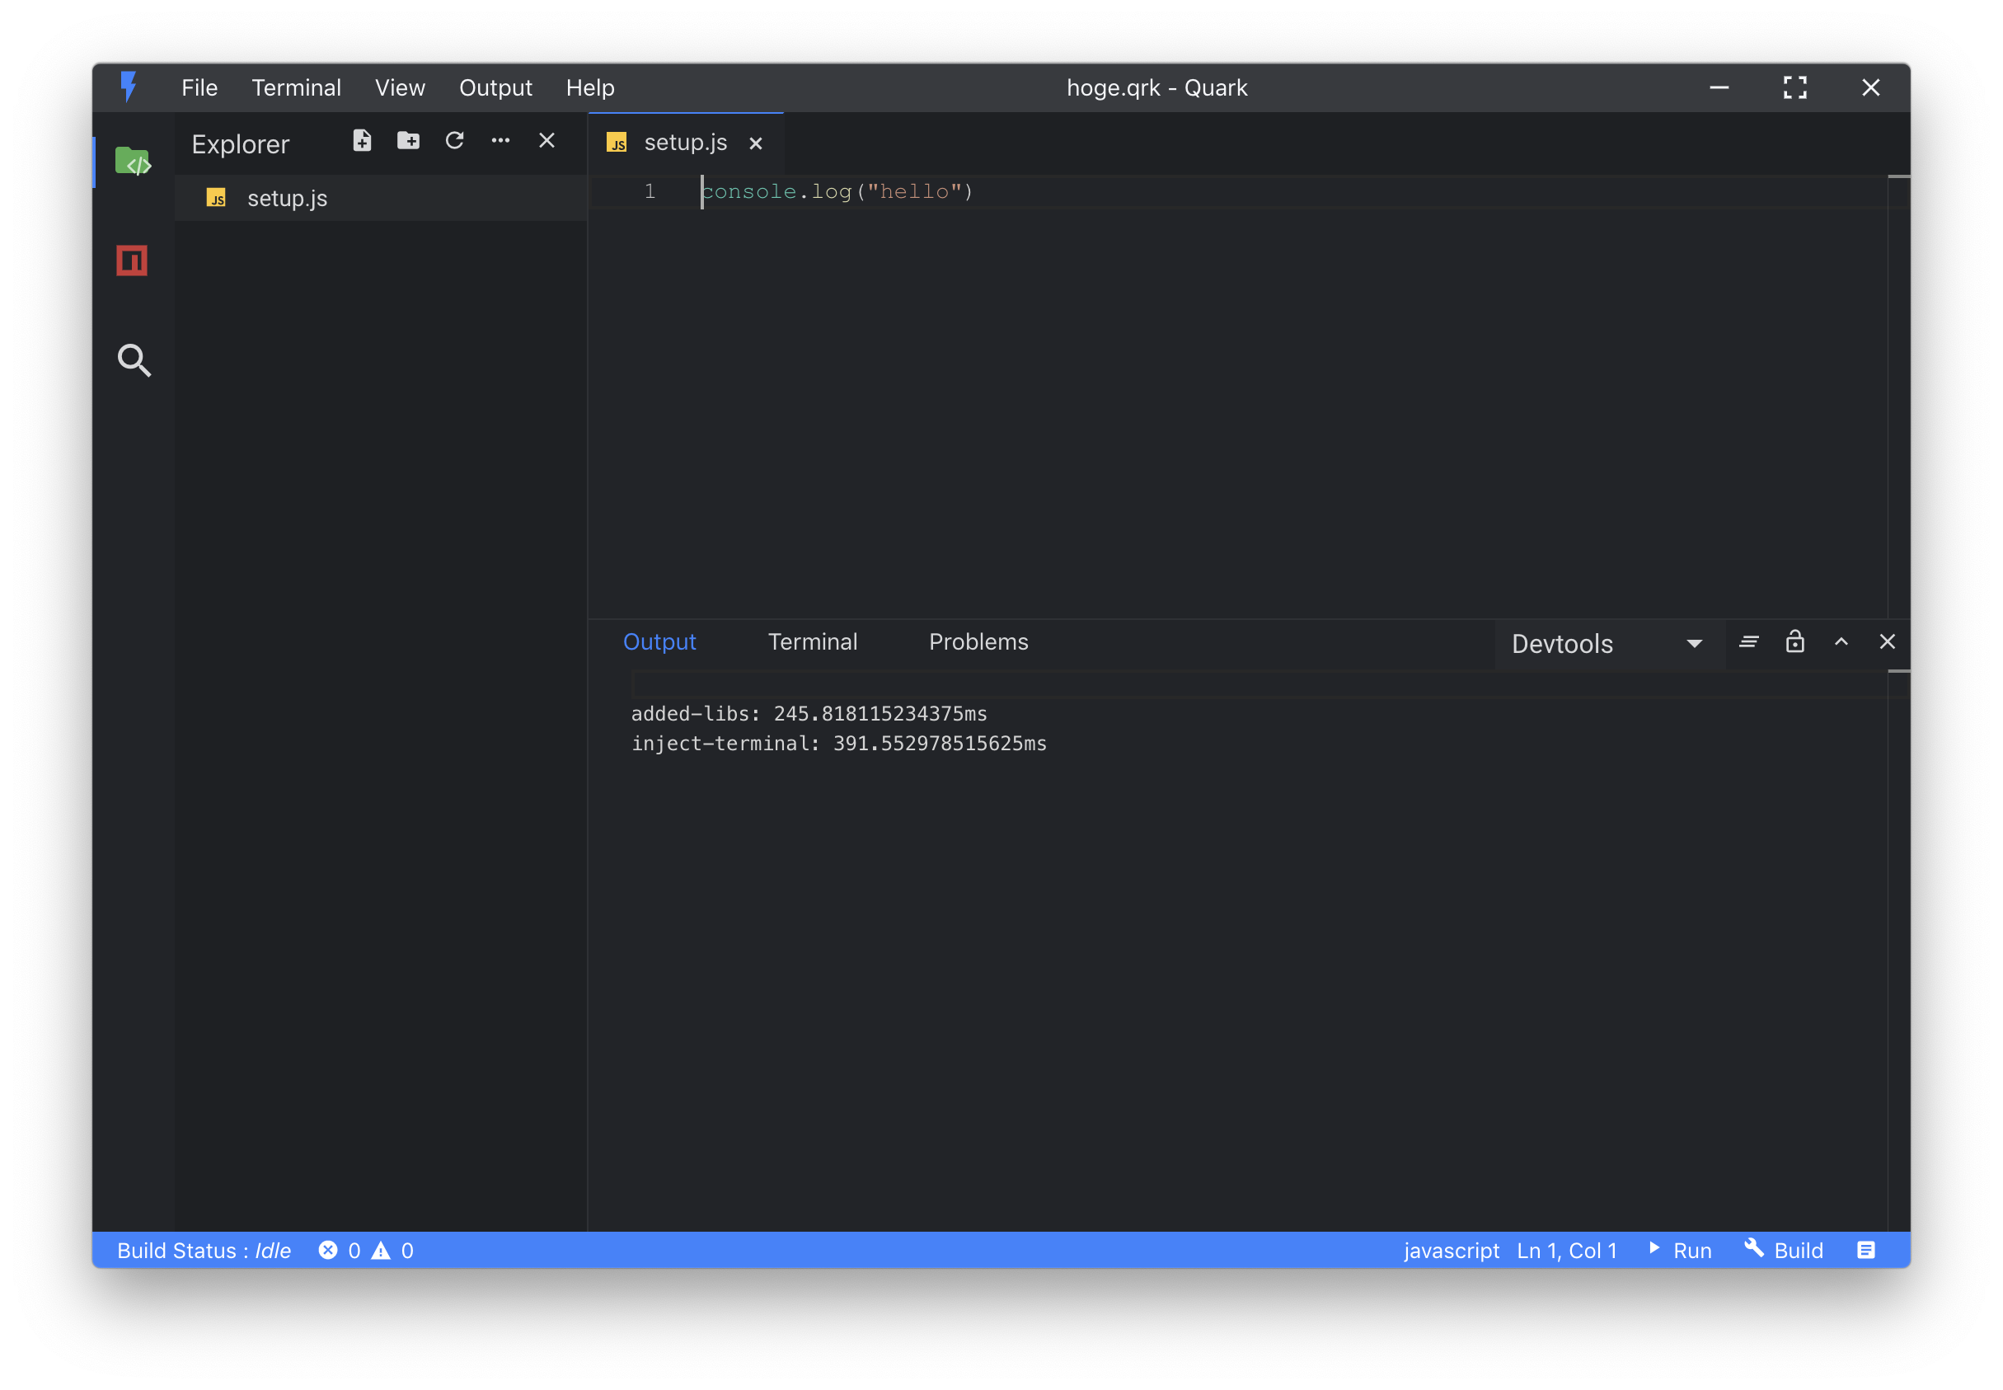Run the current script
The width and height of the screenshot is (2003, 1390).
(x=1679, y=1250)
